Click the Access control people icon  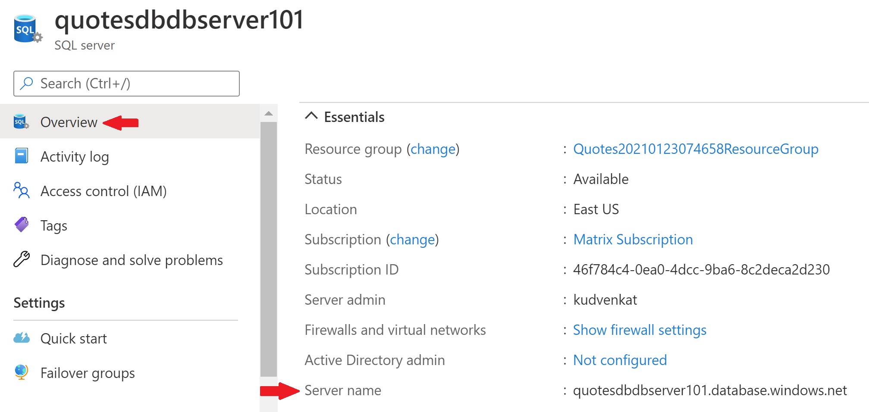click(x=21, y=190)
